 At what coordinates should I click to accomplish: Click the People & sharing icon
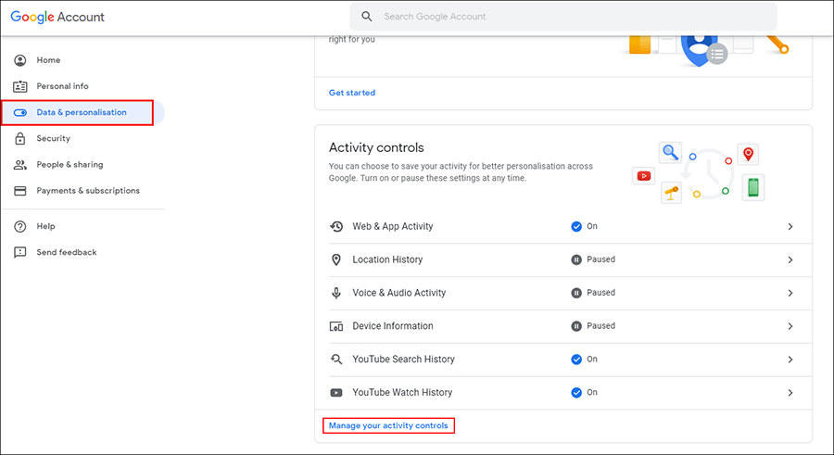point(20,164)
